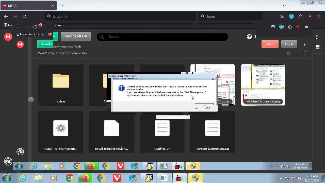Image resolution: width=325 pixels, height=183 pixels.
Task: Open the Start menu in bottom taskbar
Action: click(6, 178)
